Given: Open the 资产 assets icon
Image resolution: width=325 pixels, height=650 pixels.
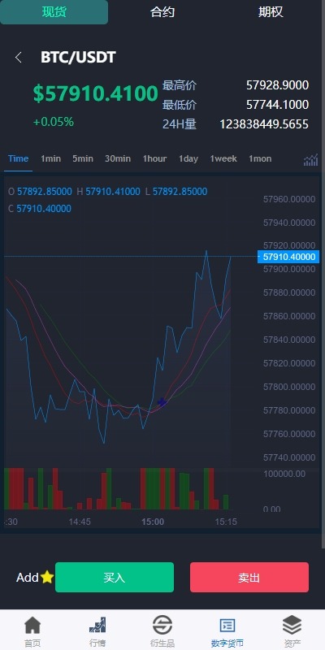Looking at the screenshot, I should [x=292, y=625].
